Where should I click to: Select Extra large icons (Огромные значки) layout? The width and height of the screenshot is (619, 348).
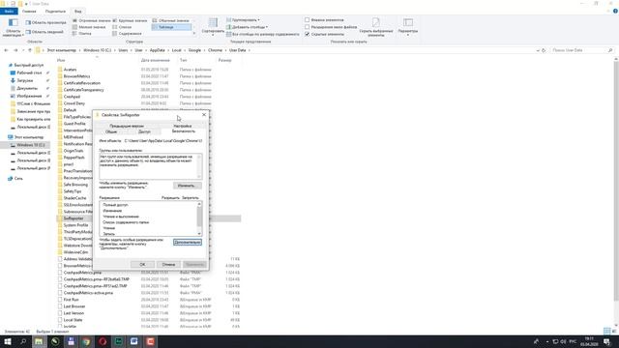[91, 20]
